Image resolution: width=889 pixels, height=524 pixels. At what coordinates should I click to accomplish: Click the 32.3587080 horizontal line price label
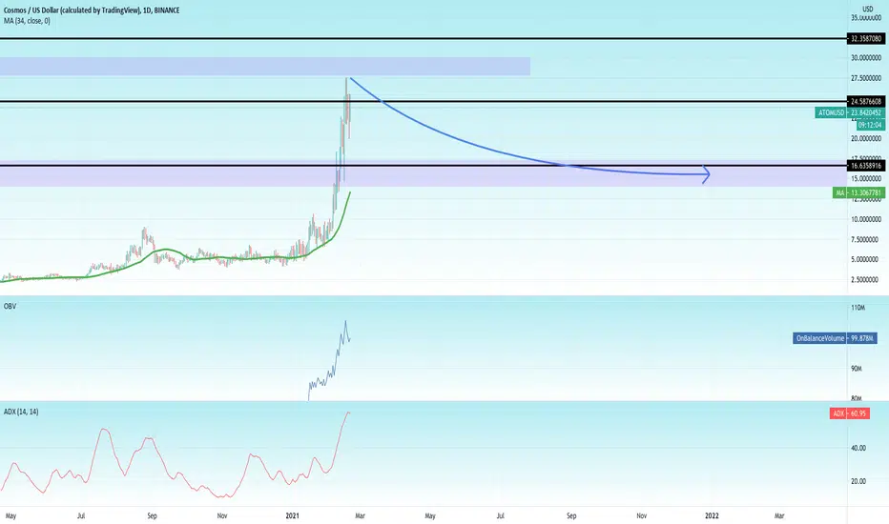click(866, 38)
